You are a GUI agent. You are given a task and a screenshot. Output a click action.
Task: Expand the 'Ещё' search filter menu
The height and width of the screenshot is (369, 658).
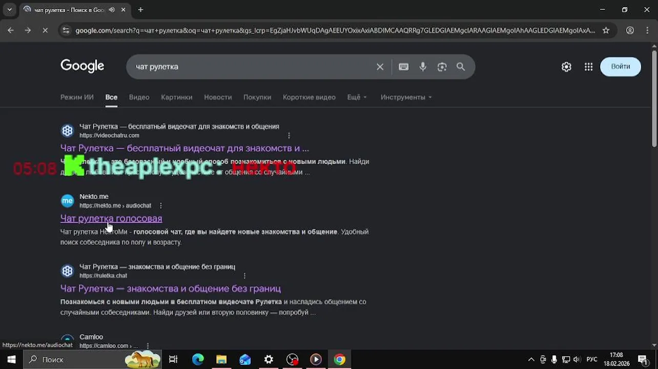(x=357, y=97)
